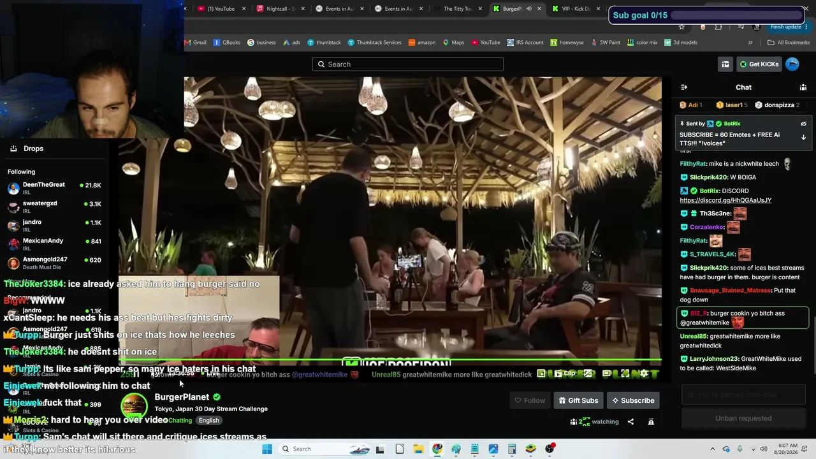Screen dimensions: 816x459
Task: Open the video player settings gear
Action: (x=644, y=374)
